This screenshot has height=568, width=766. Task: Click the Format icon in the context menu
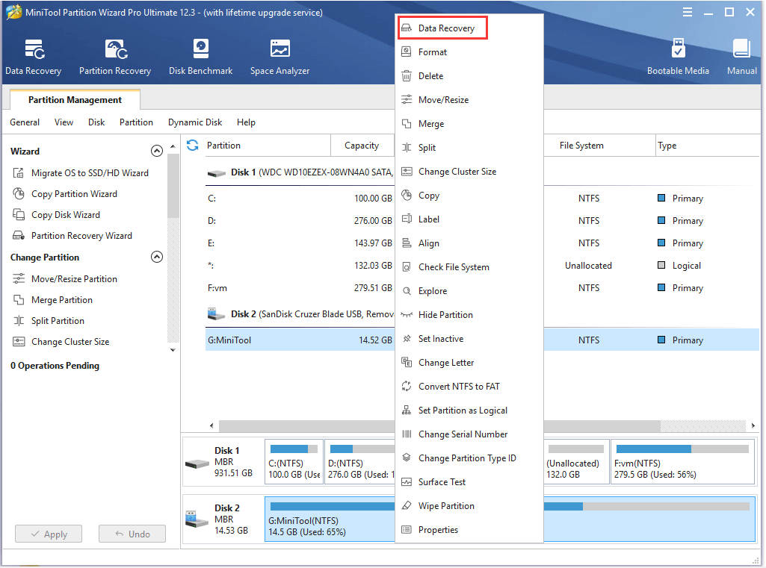coord(407,52)
